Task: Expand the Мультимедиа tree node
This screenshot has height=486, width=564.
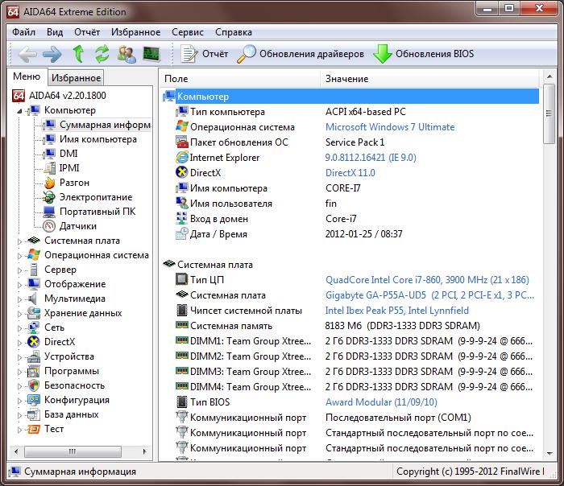Action: [20, 299]
